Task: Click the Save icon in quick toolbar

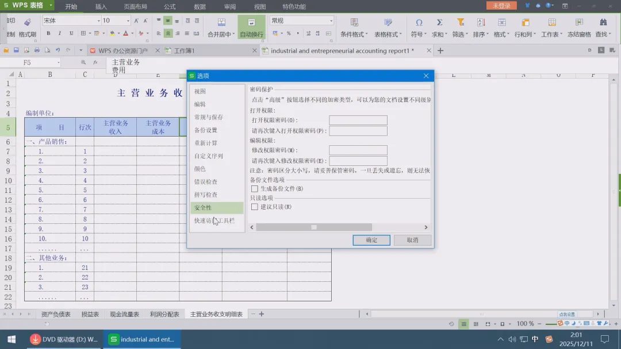Action: pos(16,50)
